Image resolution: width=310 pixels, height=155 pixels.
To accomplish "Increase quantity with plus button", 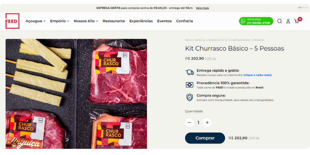I will pyautogui.click(x=207, y=122).
